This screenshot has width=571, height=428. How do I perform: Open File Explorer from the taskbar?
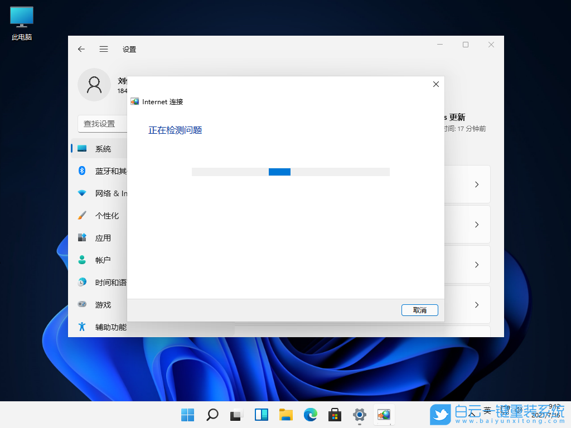click(285, 415)
